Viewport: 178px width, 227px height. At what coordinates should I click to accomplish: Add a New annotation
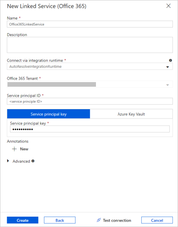20,149
